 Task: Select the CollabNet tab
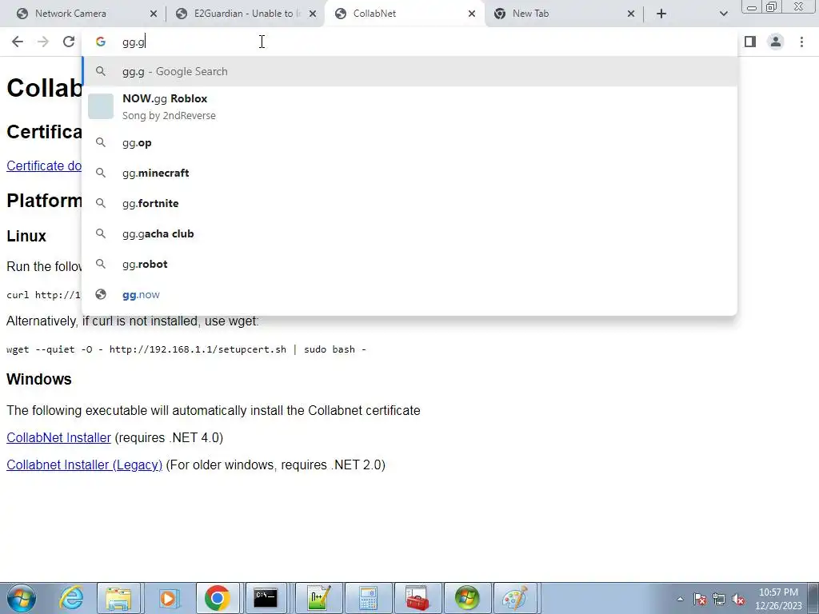(405, 14)
